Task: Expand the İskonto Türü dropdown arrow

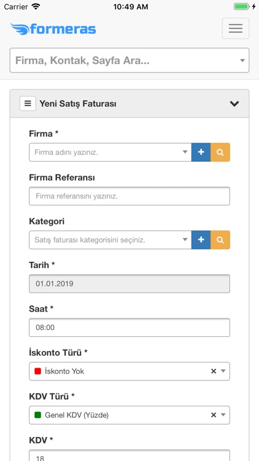Action: pos(223,371)
